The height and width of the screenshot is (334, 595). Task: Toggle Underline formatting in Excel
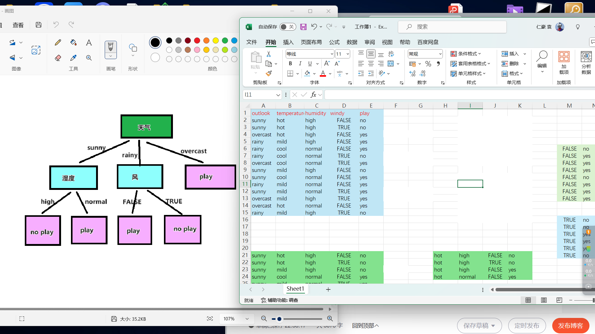pos(310,63)
